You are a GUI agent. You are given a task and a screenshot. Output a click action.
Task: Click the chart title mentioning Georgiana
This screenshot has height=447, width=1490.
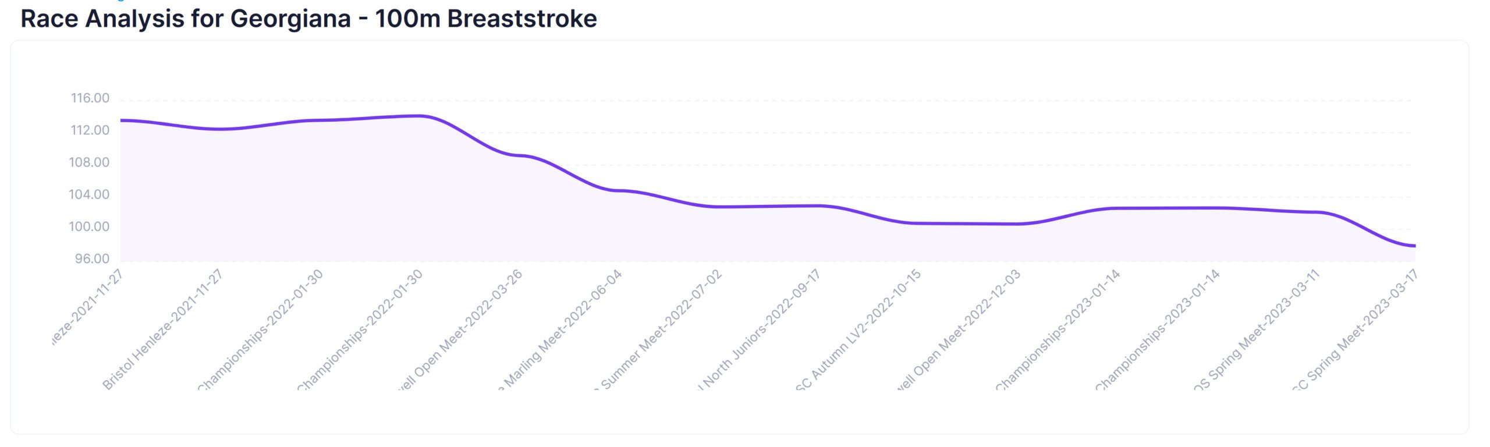click(x=308, y=19)
